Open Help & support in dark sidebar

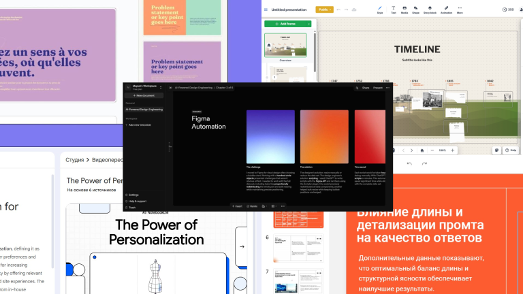tap(136, 201)
